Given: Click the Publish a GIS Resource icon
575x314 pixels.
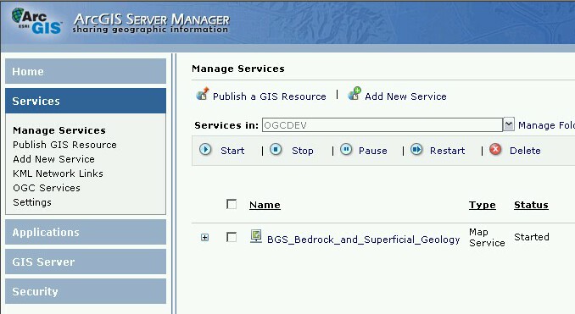Looking at the screenshot, I should tap(203, 94).
